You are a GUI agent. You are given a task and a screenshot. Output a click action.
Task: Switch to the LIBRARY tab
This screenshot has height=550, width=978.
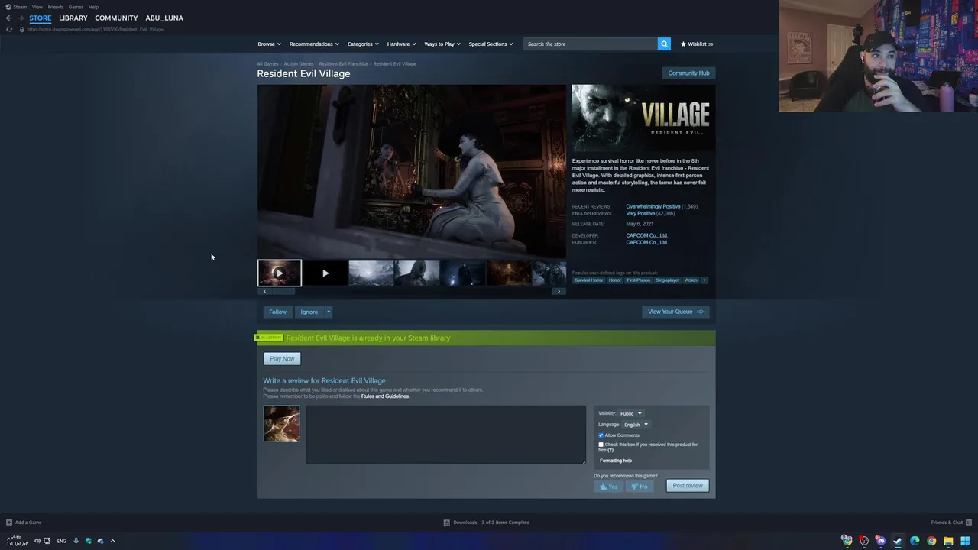(73, 18)
